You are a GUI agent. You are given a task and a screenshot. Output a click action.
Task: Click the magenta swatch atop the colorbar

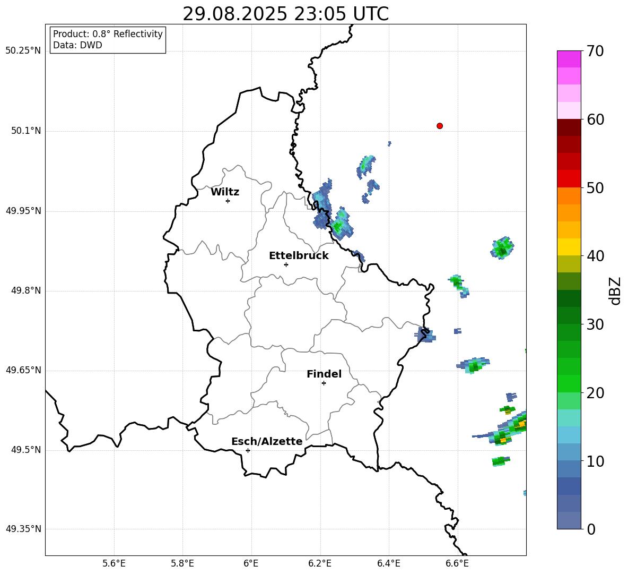[569, 59]
